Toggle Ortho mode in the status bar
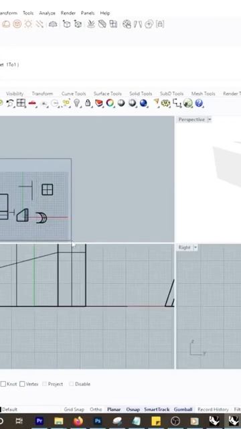Viewport: 241px width, 429px height. (96, 410)
